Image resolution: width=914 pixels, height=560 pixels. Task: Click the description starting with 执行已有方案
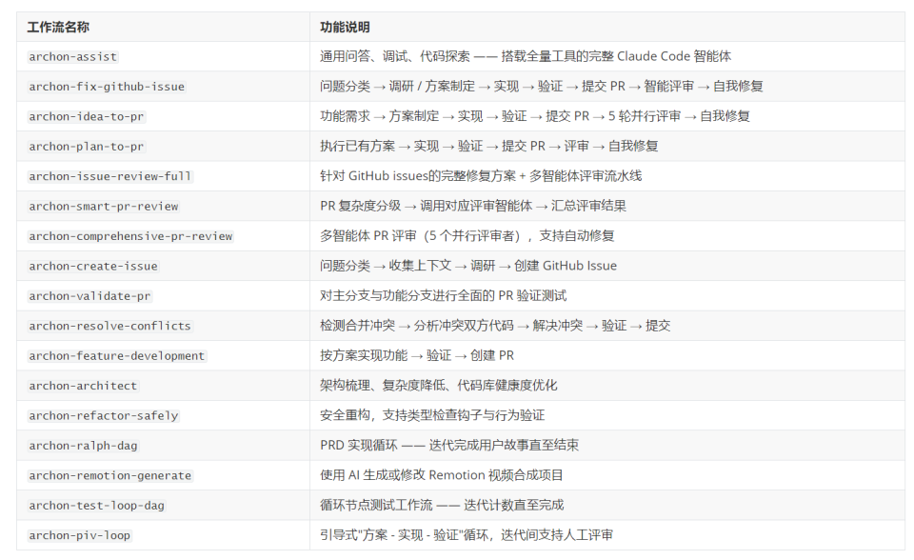[x=488, y=146]
